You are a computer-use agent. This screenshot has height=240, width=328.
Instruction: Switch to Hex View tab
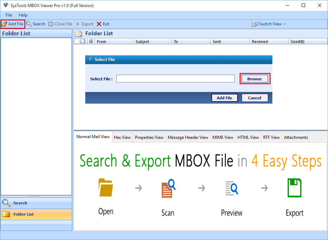pyautogui.click(x=122, y=137)
